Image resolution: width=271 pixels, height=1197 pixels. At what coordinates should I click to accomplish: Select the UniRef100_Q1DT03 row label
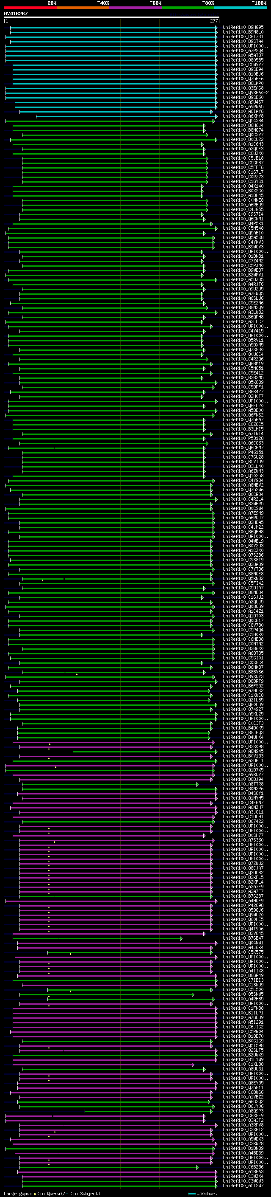click(243, 616)
